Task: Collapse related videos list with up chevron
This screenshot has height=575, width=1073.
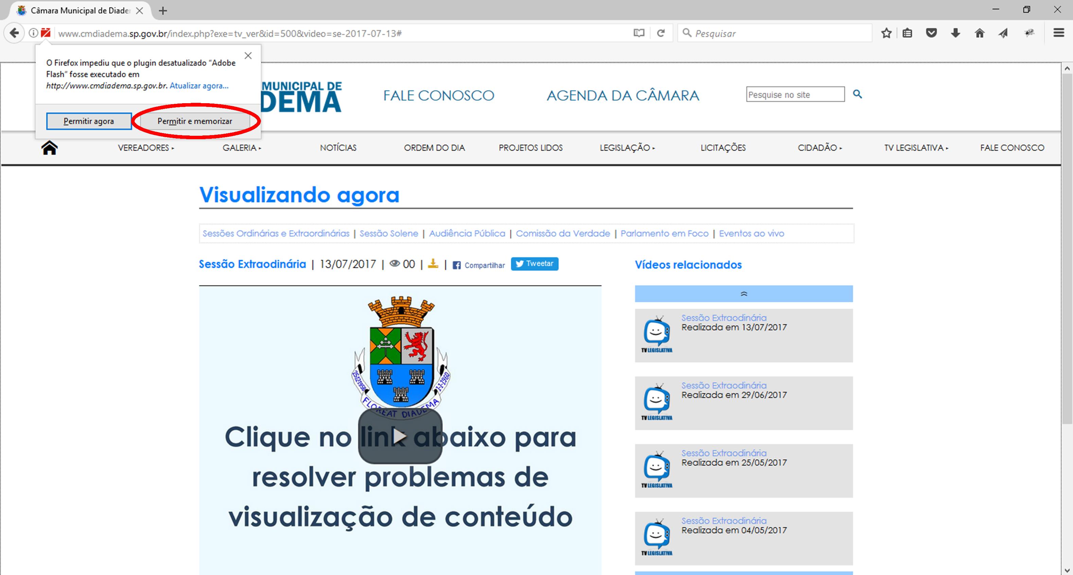Action: tap(743, 294)
